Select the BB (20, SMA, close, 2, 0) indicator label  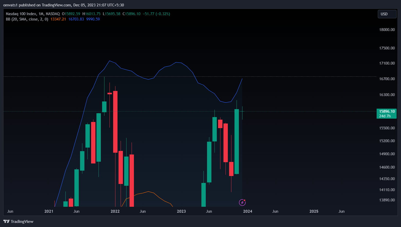pyautogui.click(x=27, y=19)
